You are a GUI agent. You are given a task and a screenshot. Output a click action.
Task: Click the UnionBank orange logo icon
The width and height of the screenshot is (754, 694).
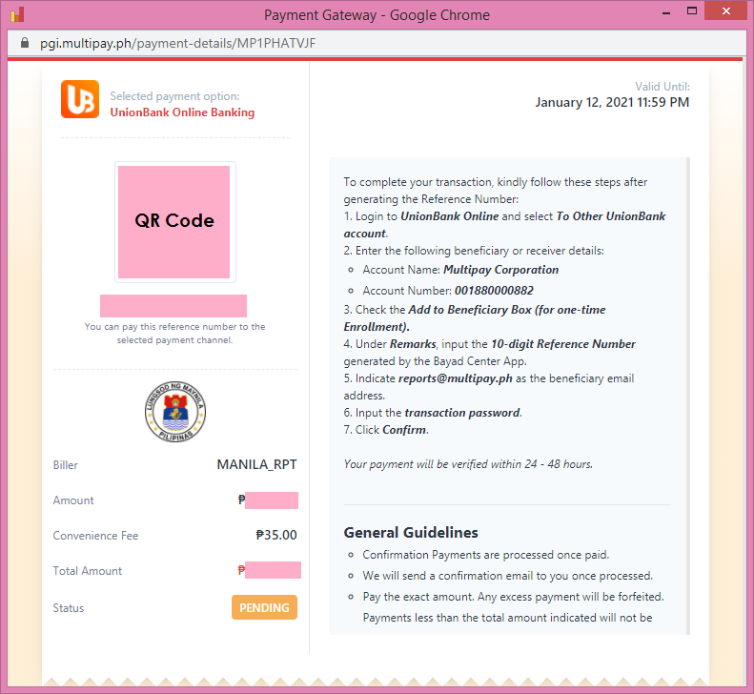point(80,99)
